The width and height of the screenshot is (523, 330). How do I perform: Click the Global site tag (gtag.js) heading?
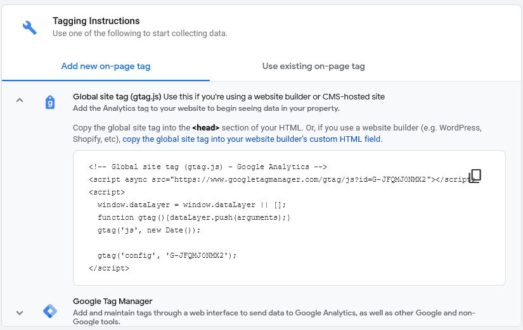[x=117, y=97]
